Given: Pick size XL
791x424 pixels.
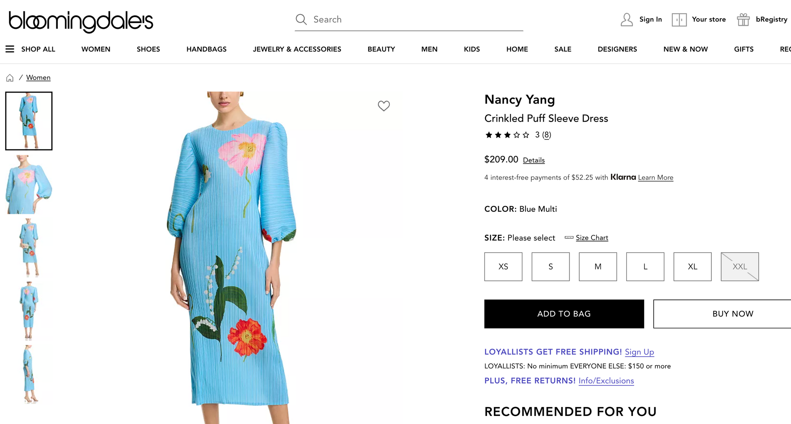Looking at the screenshot, I should (x=692, y=267).
